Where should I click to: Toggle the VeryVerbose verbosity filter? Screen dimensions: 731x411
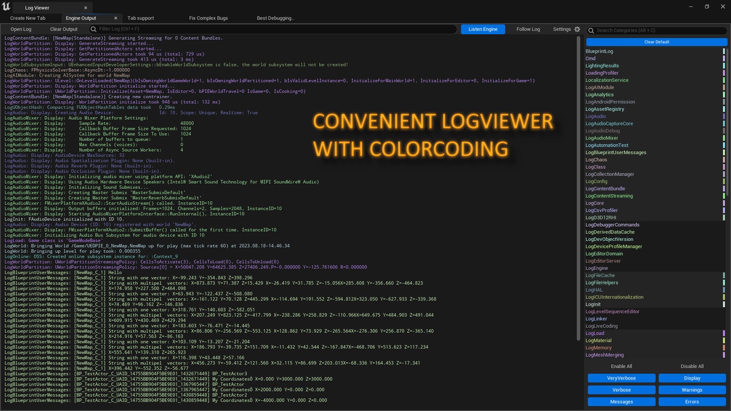click(621, 378)
